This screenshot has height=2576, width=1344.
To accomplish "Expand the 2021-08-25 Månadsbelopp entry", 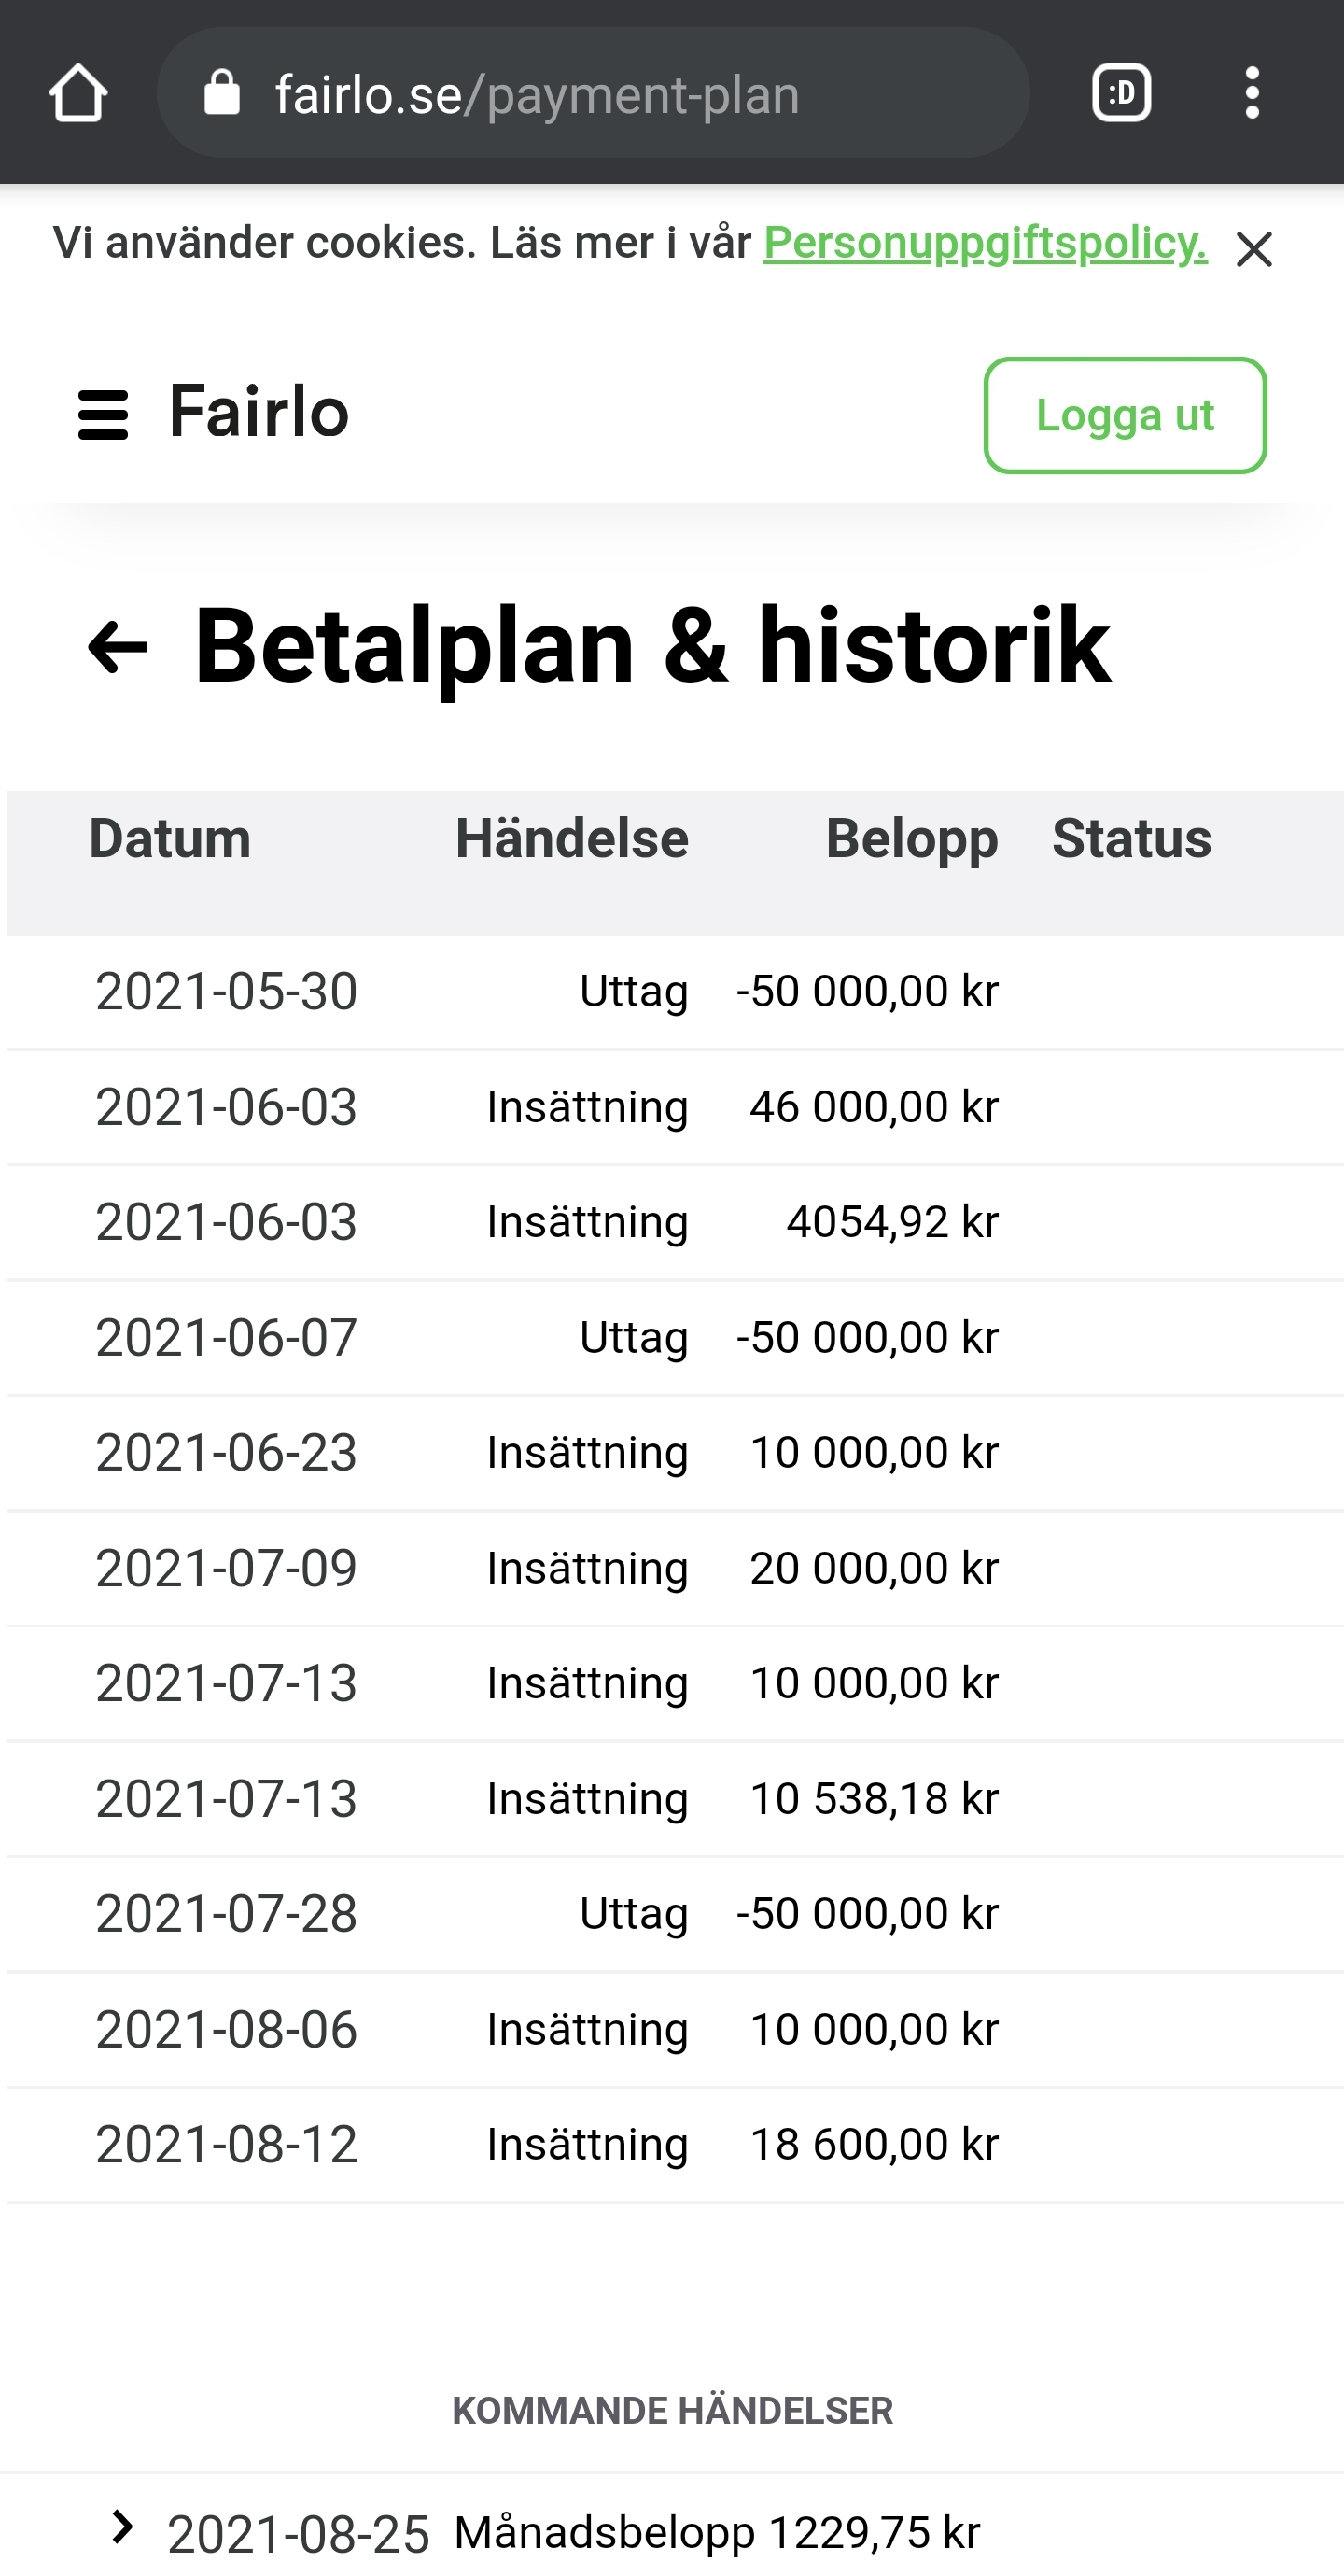I will point(123,2526).
